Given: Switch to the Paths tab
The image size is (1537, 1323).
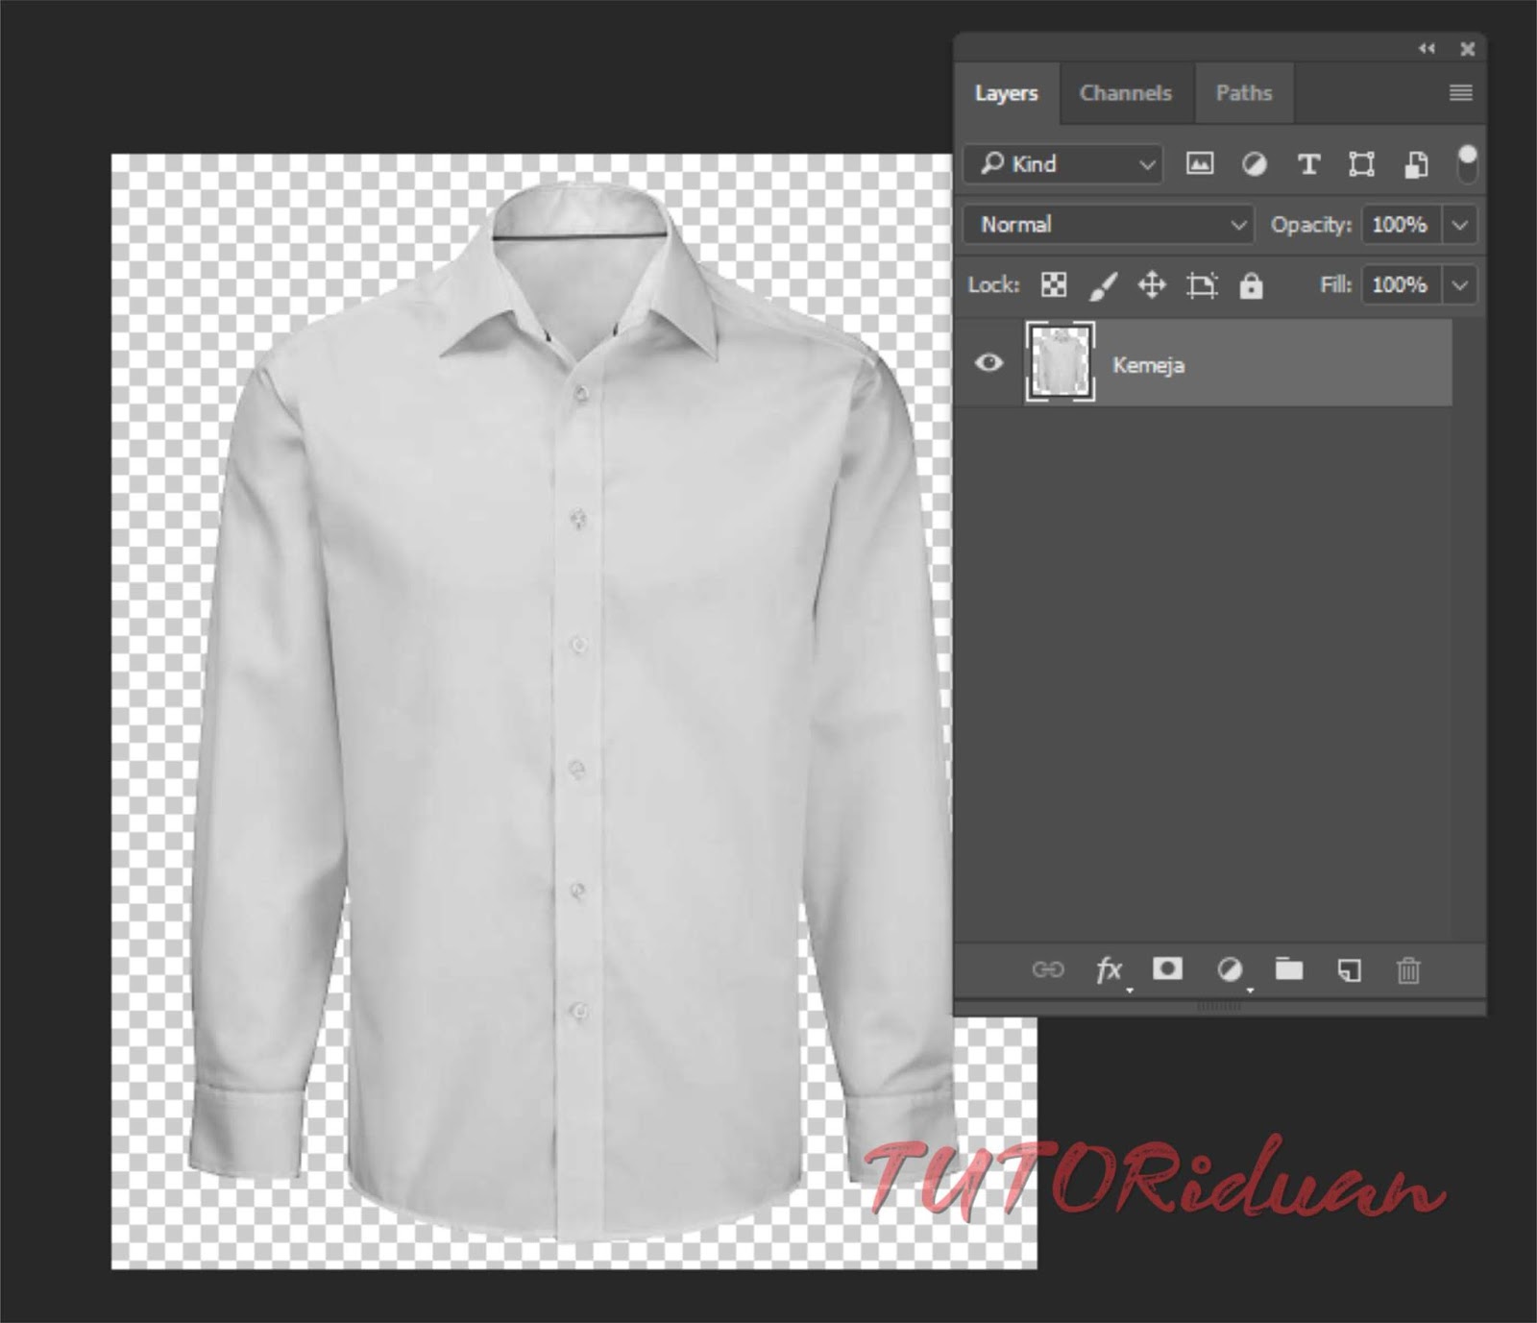Looking at the screenshot, I should click(x=1243, y=93).
